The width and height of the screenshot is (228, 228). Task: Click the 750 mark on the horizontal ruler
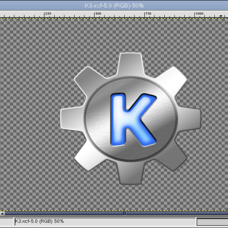148,14
